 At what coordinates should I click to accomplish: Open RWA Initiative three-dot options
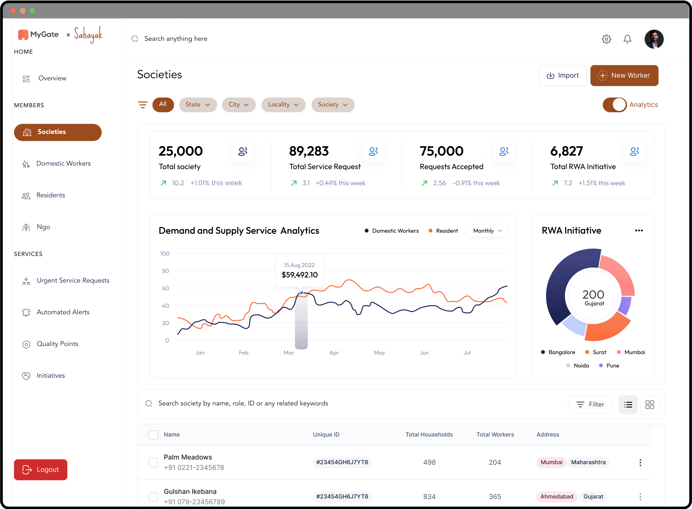pyautogui.click(x=639, y=230)
